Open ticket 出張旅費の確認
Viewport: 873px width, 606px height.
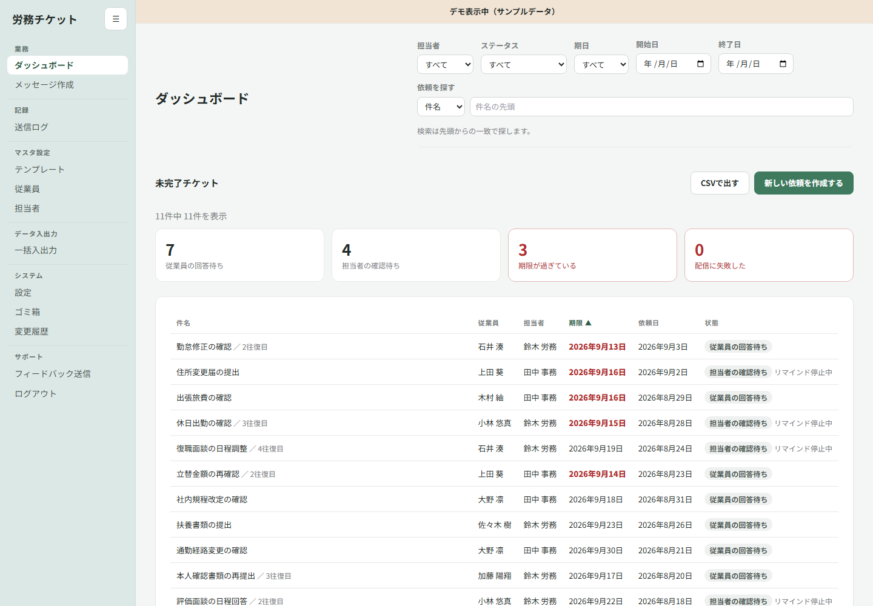point(204,398)
